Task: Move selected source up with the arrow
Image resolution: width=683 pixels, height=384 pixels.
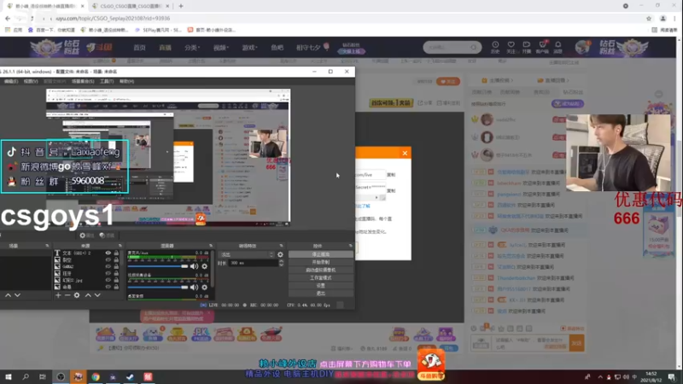Action: pyautogui.click(x=88, y=295)
